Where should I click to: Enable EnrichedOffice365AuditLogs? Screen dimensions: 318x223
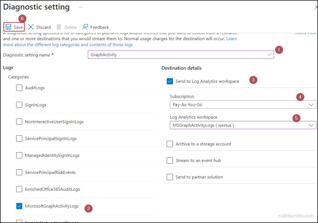[x=19, y=189]
